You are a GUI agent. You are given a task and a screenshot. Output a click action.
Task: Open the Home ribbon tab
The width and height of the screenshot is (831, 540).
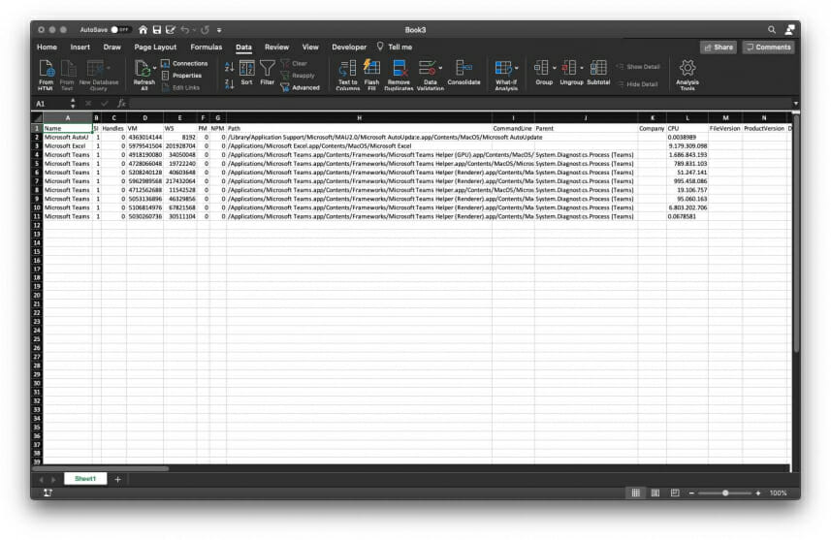point(47,48)
